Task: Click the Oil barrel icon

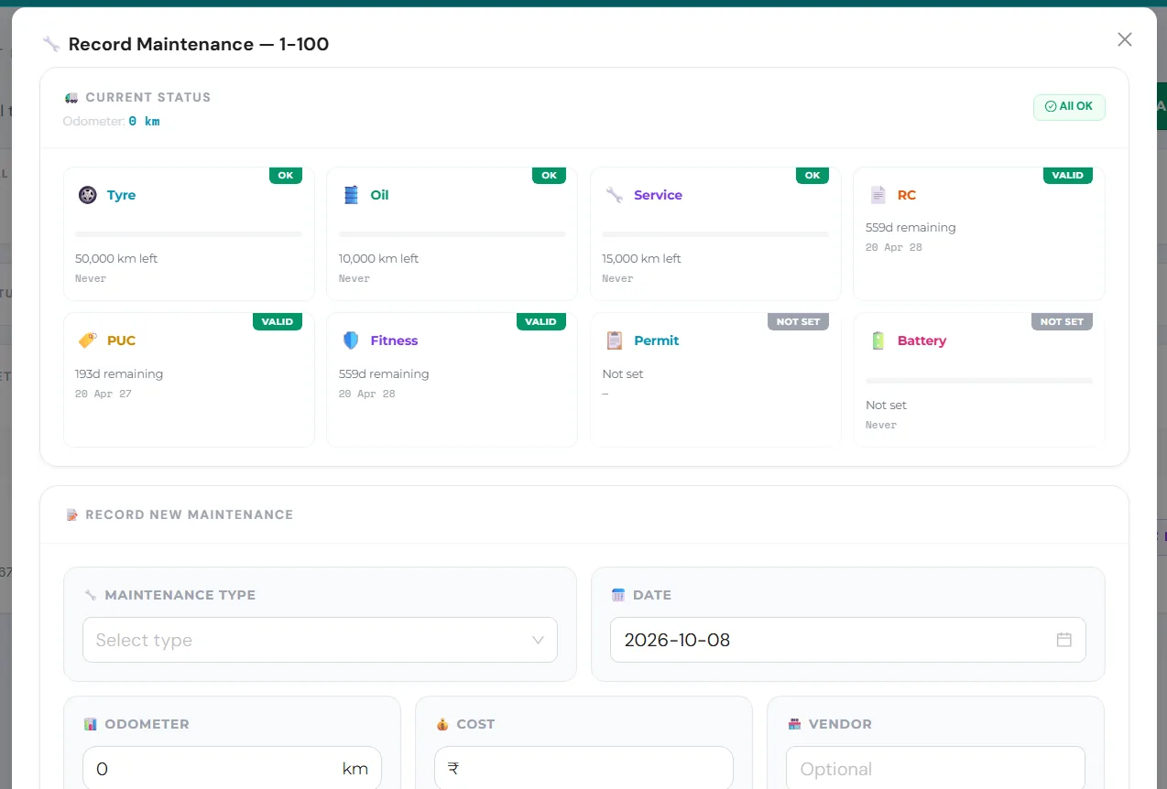Action: coord(351,195)
